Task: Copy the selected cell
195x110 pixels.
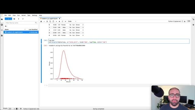Action: [x=50, y=21]
